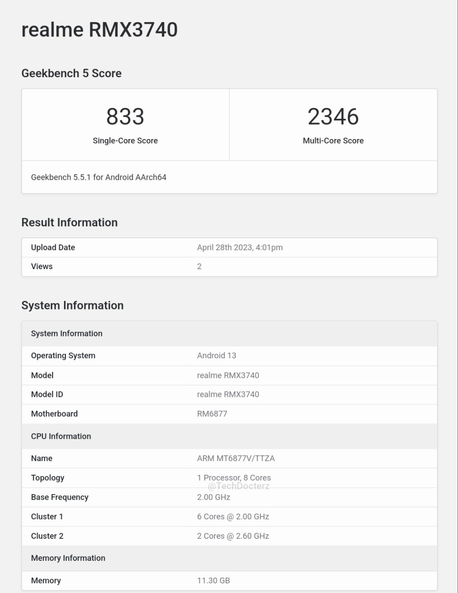Click the Motherboard row label
This screenshot has height=593, width=458.
(x=54, y=414)
